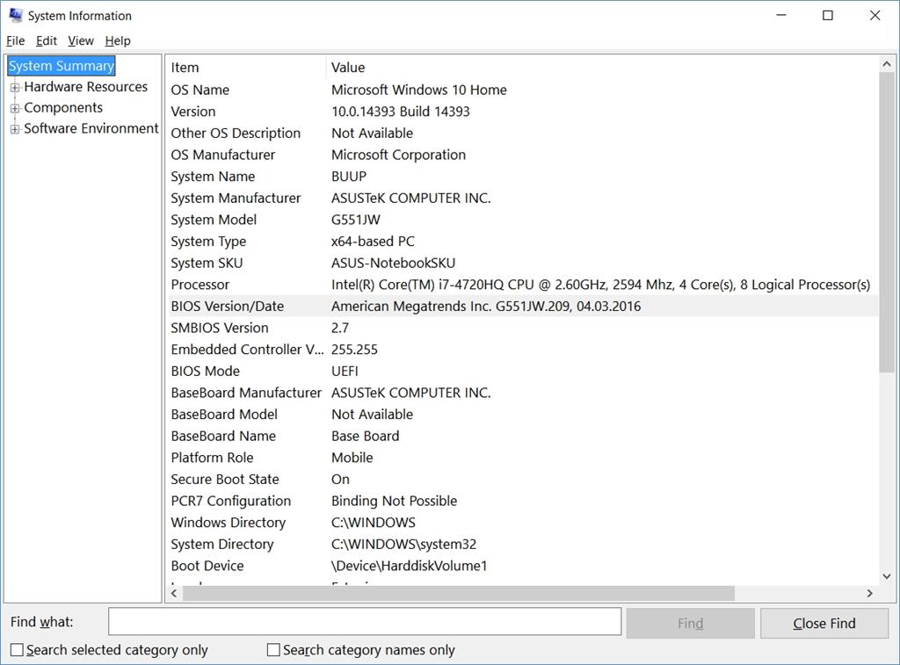Screen dimensions: 900x665
Task: Select the System SKU row
Action: coord(522,263)
